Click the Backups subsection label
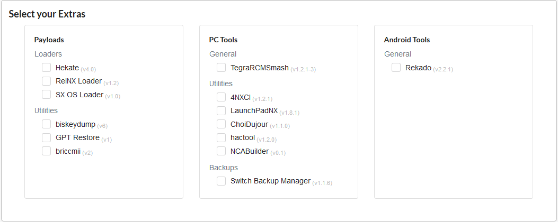 tap(224, 168)
